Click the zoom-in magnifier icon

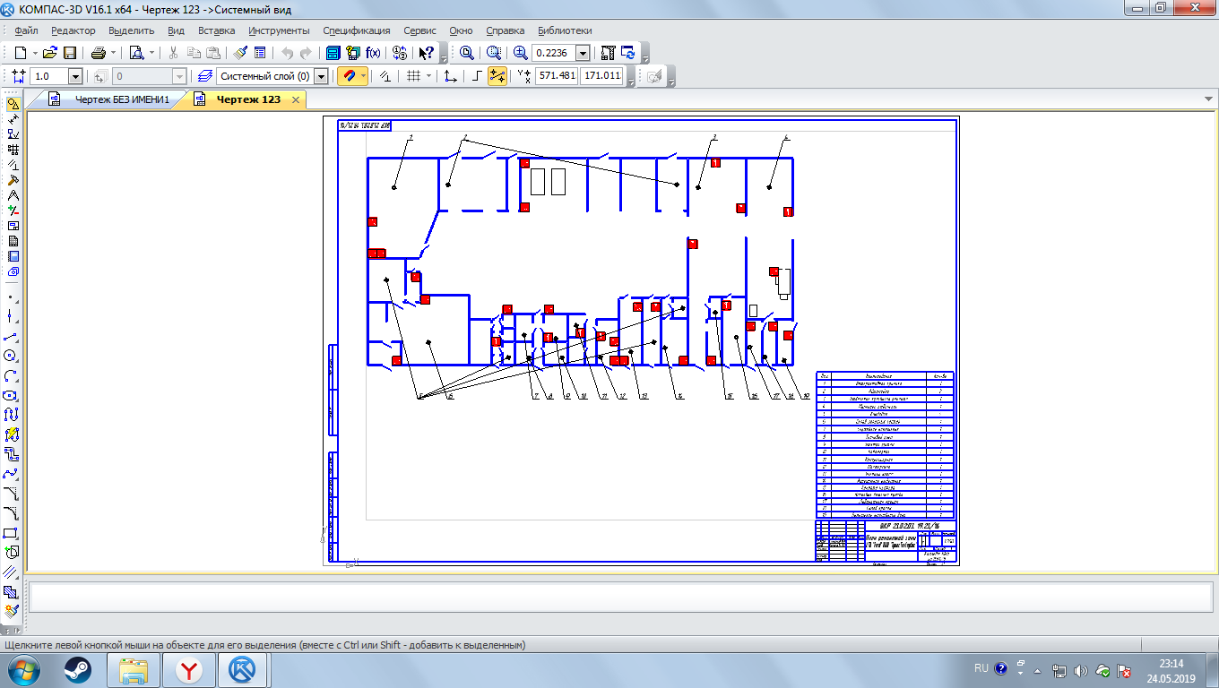pos(521,53)
